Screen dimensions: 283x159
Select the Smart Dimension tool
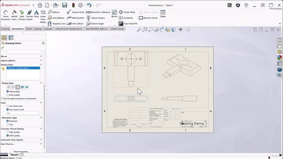(x=6, y=15)
